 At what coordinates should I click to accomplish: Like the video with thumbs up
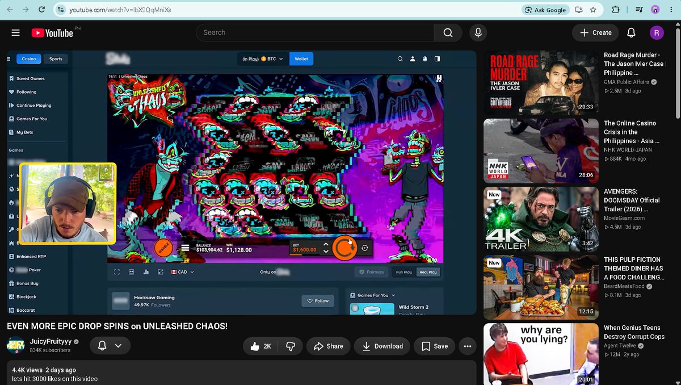pos(260,346)
